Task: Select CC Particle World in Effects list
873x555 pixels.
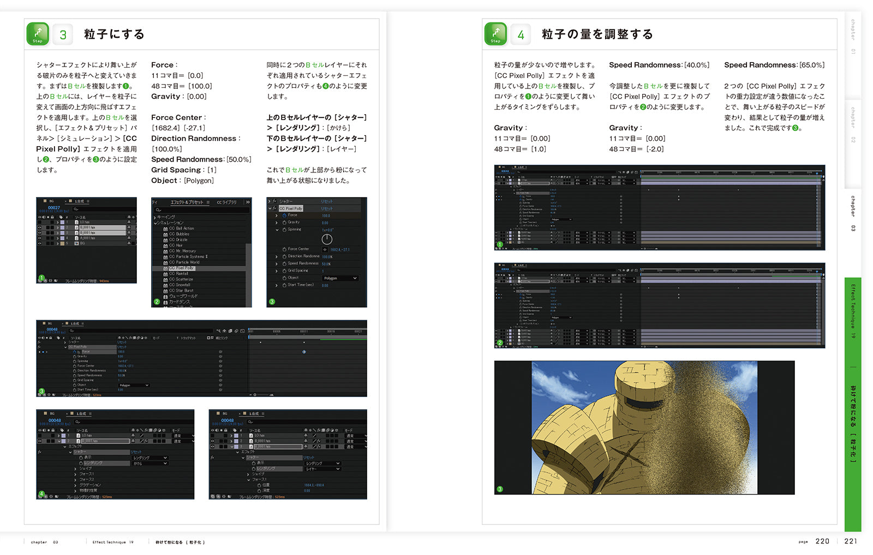Action: click(x=184, y=262)
